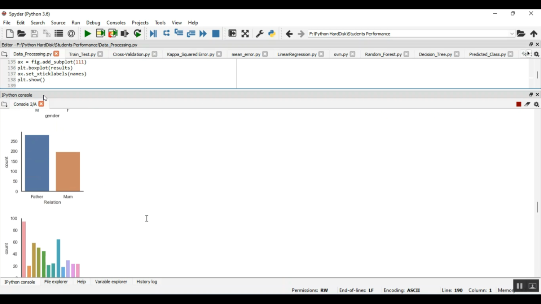Screen dimensions: 541x304
Task: Step return in debugger toolbar
Action: tap(191, 33)
